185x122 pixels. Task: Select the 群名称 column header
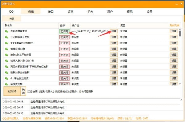[x=31, y=26]
